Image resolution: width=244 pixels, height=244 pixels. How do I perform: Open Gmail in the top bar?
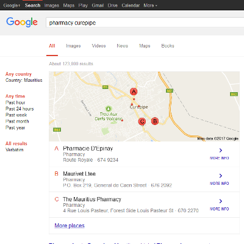98,5
